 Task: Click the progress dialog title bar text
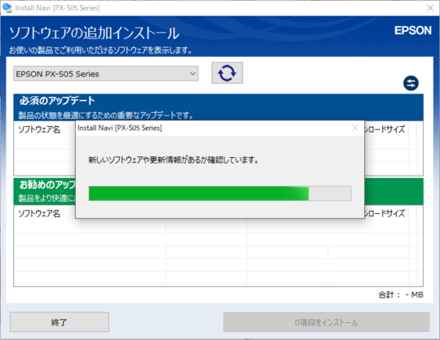pos(120,128)
